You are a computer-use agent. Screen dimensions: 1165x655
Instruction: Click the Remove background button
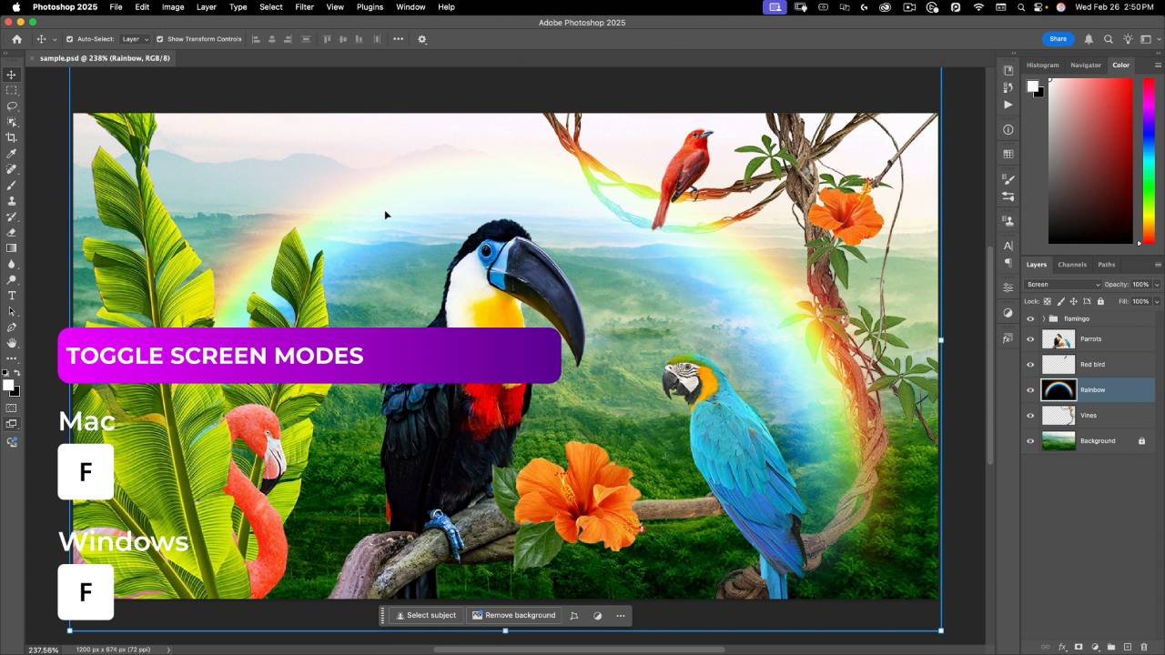pyautogui.click(x=513, y=616)
